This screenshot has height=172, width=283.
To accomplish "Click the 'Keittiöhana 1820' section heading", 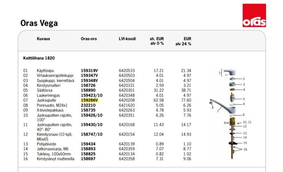I will [x=39, y=58].
